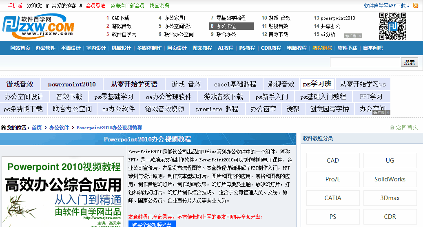Click the 从零开始学英语 keyword tag
423x227 pixels.
click(x=134, y=84)
